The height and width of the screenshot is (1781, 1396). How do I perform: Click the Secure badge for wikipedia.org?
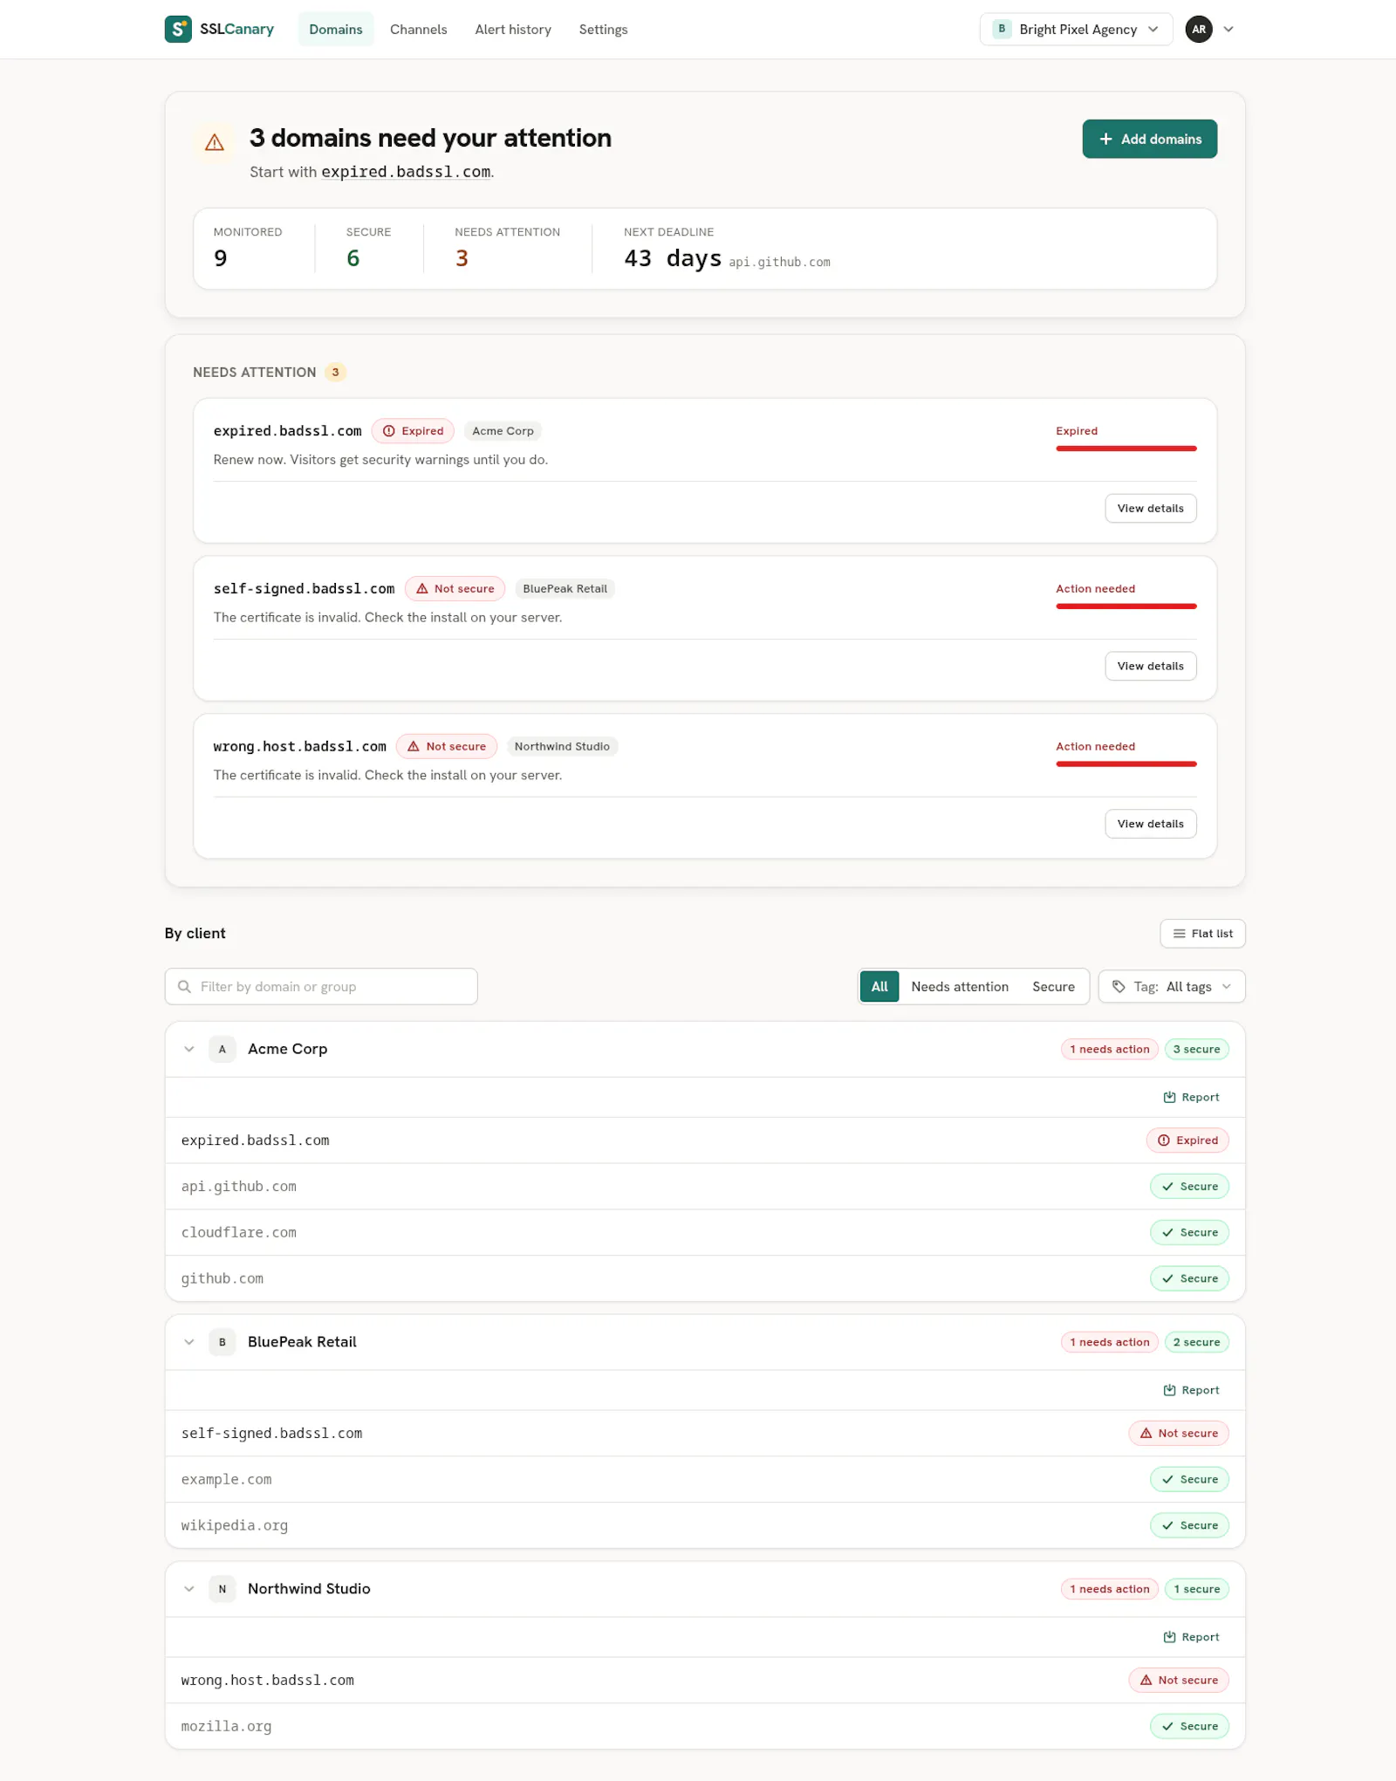click(1189, 1526)
